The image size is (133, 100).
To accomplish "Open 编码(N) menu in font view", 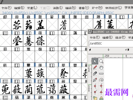I will click(x=71, y=8).
